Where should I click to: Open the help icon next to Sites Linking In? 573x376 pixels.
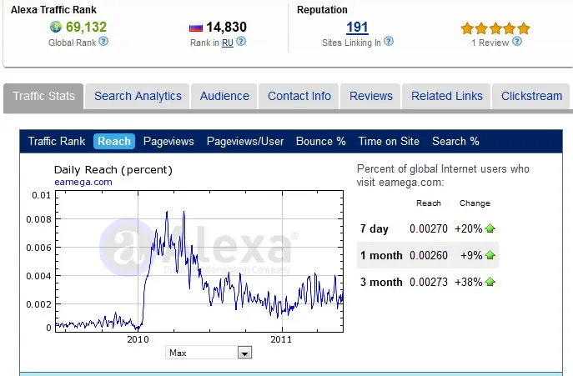tap(389, 42)
